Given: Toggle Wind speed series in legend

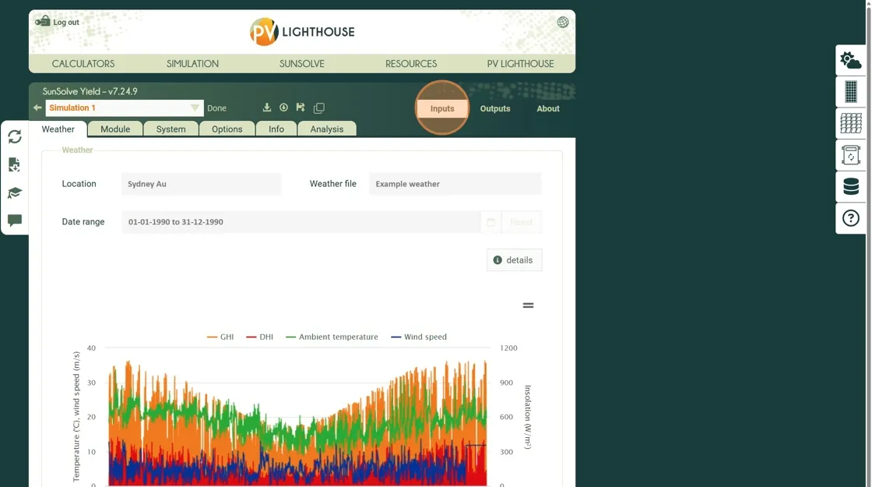Looking at the screenshot, I should (419, 337).
